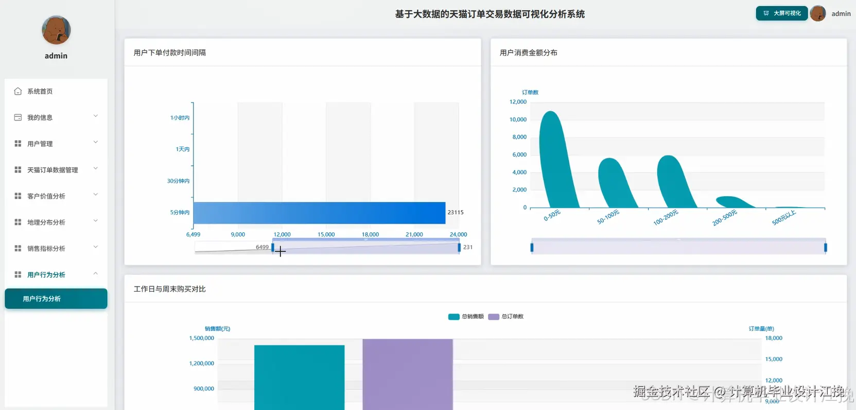
Task: Click the 23115 bar value label
Action: (x=456, y=212)
